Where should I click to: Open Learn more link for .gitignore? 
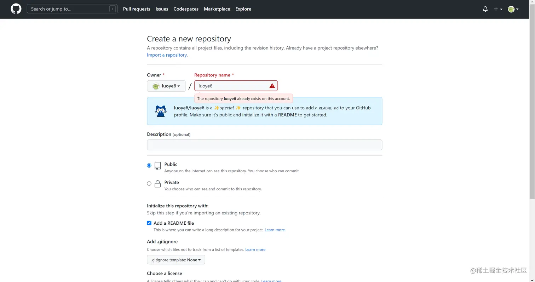(x=256, y=250)
